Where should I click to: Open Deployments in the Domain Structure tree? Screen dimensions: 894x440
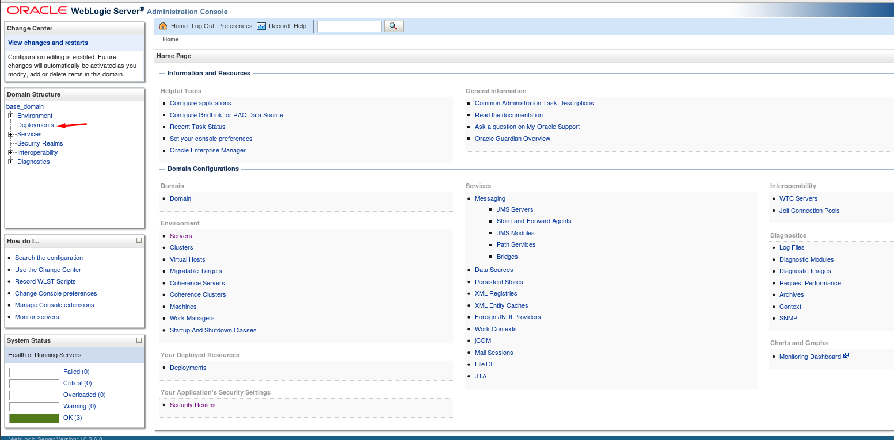pos(35,125)
